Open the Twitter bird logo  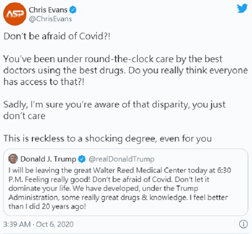[242, 8]
